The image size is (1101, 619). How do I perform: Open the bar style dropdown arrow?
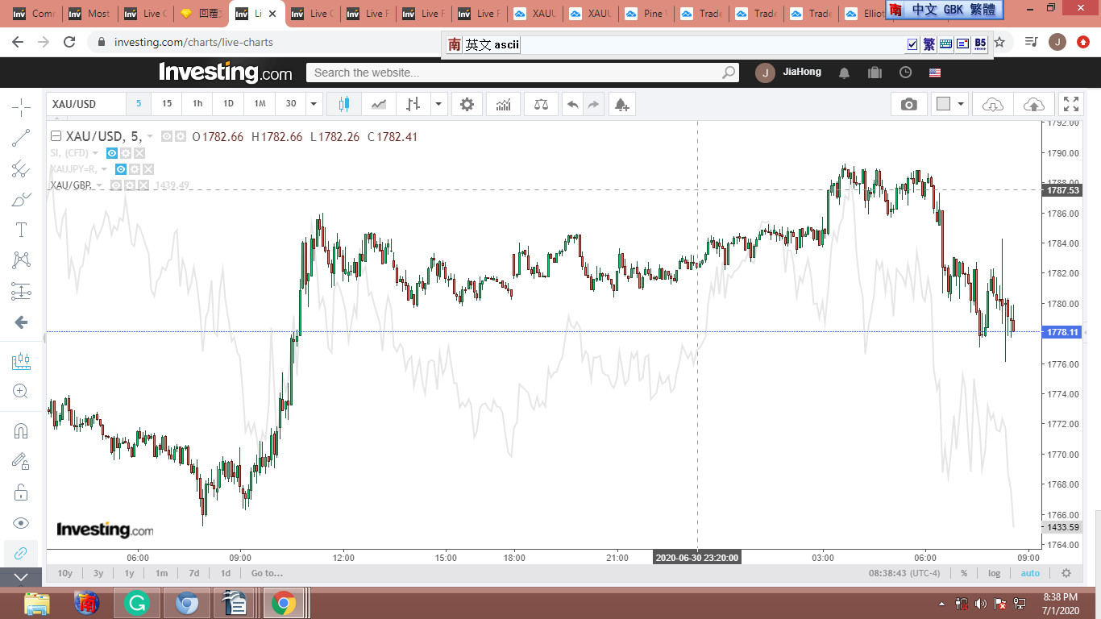[x=438, y=104]
